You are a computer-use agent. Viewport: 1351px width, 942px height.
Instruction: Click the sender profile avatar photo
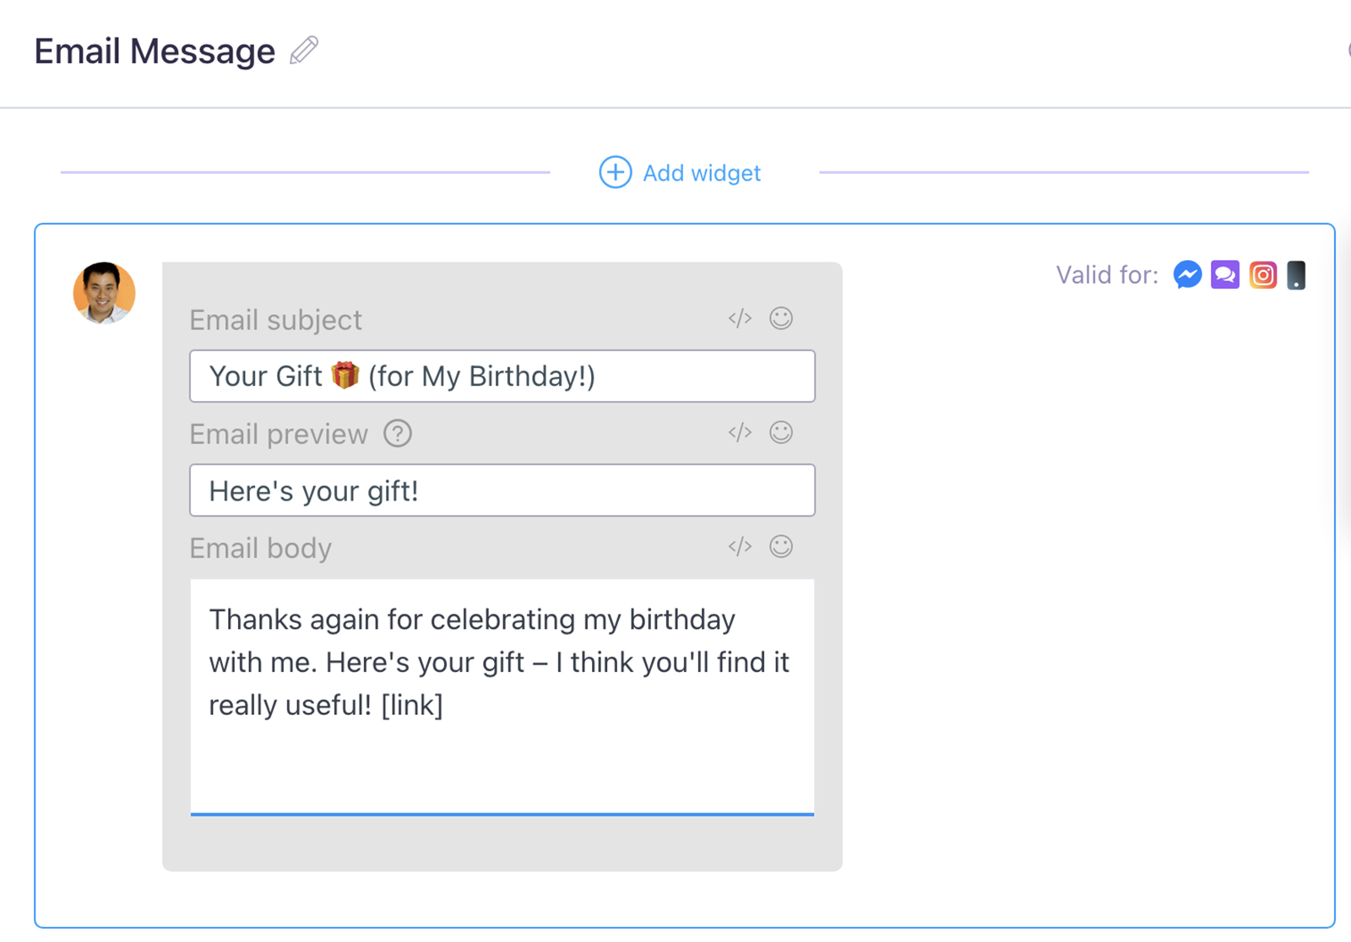coord(104,293)
